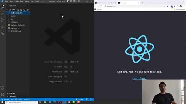Open Telegram from the taskbar
The width and height of the screenshot is (186, 104).
(x=50, y=102)
